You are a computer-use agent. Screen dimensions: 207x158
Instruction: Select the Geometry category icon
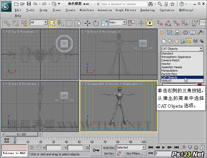pos(164,41)
